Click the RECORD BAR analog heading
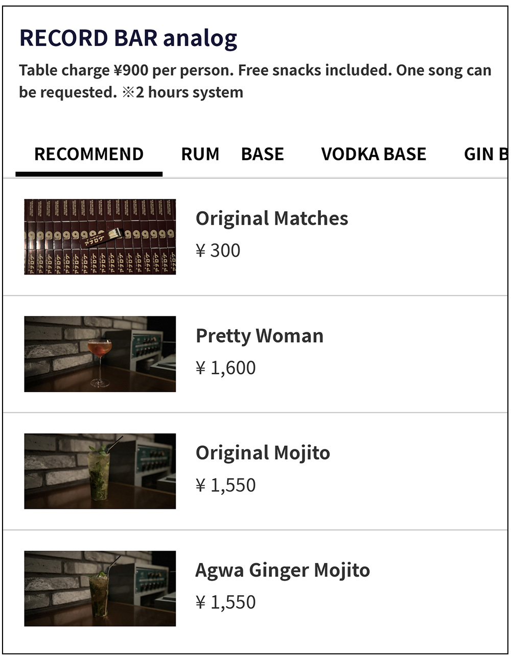 (128, 38)
